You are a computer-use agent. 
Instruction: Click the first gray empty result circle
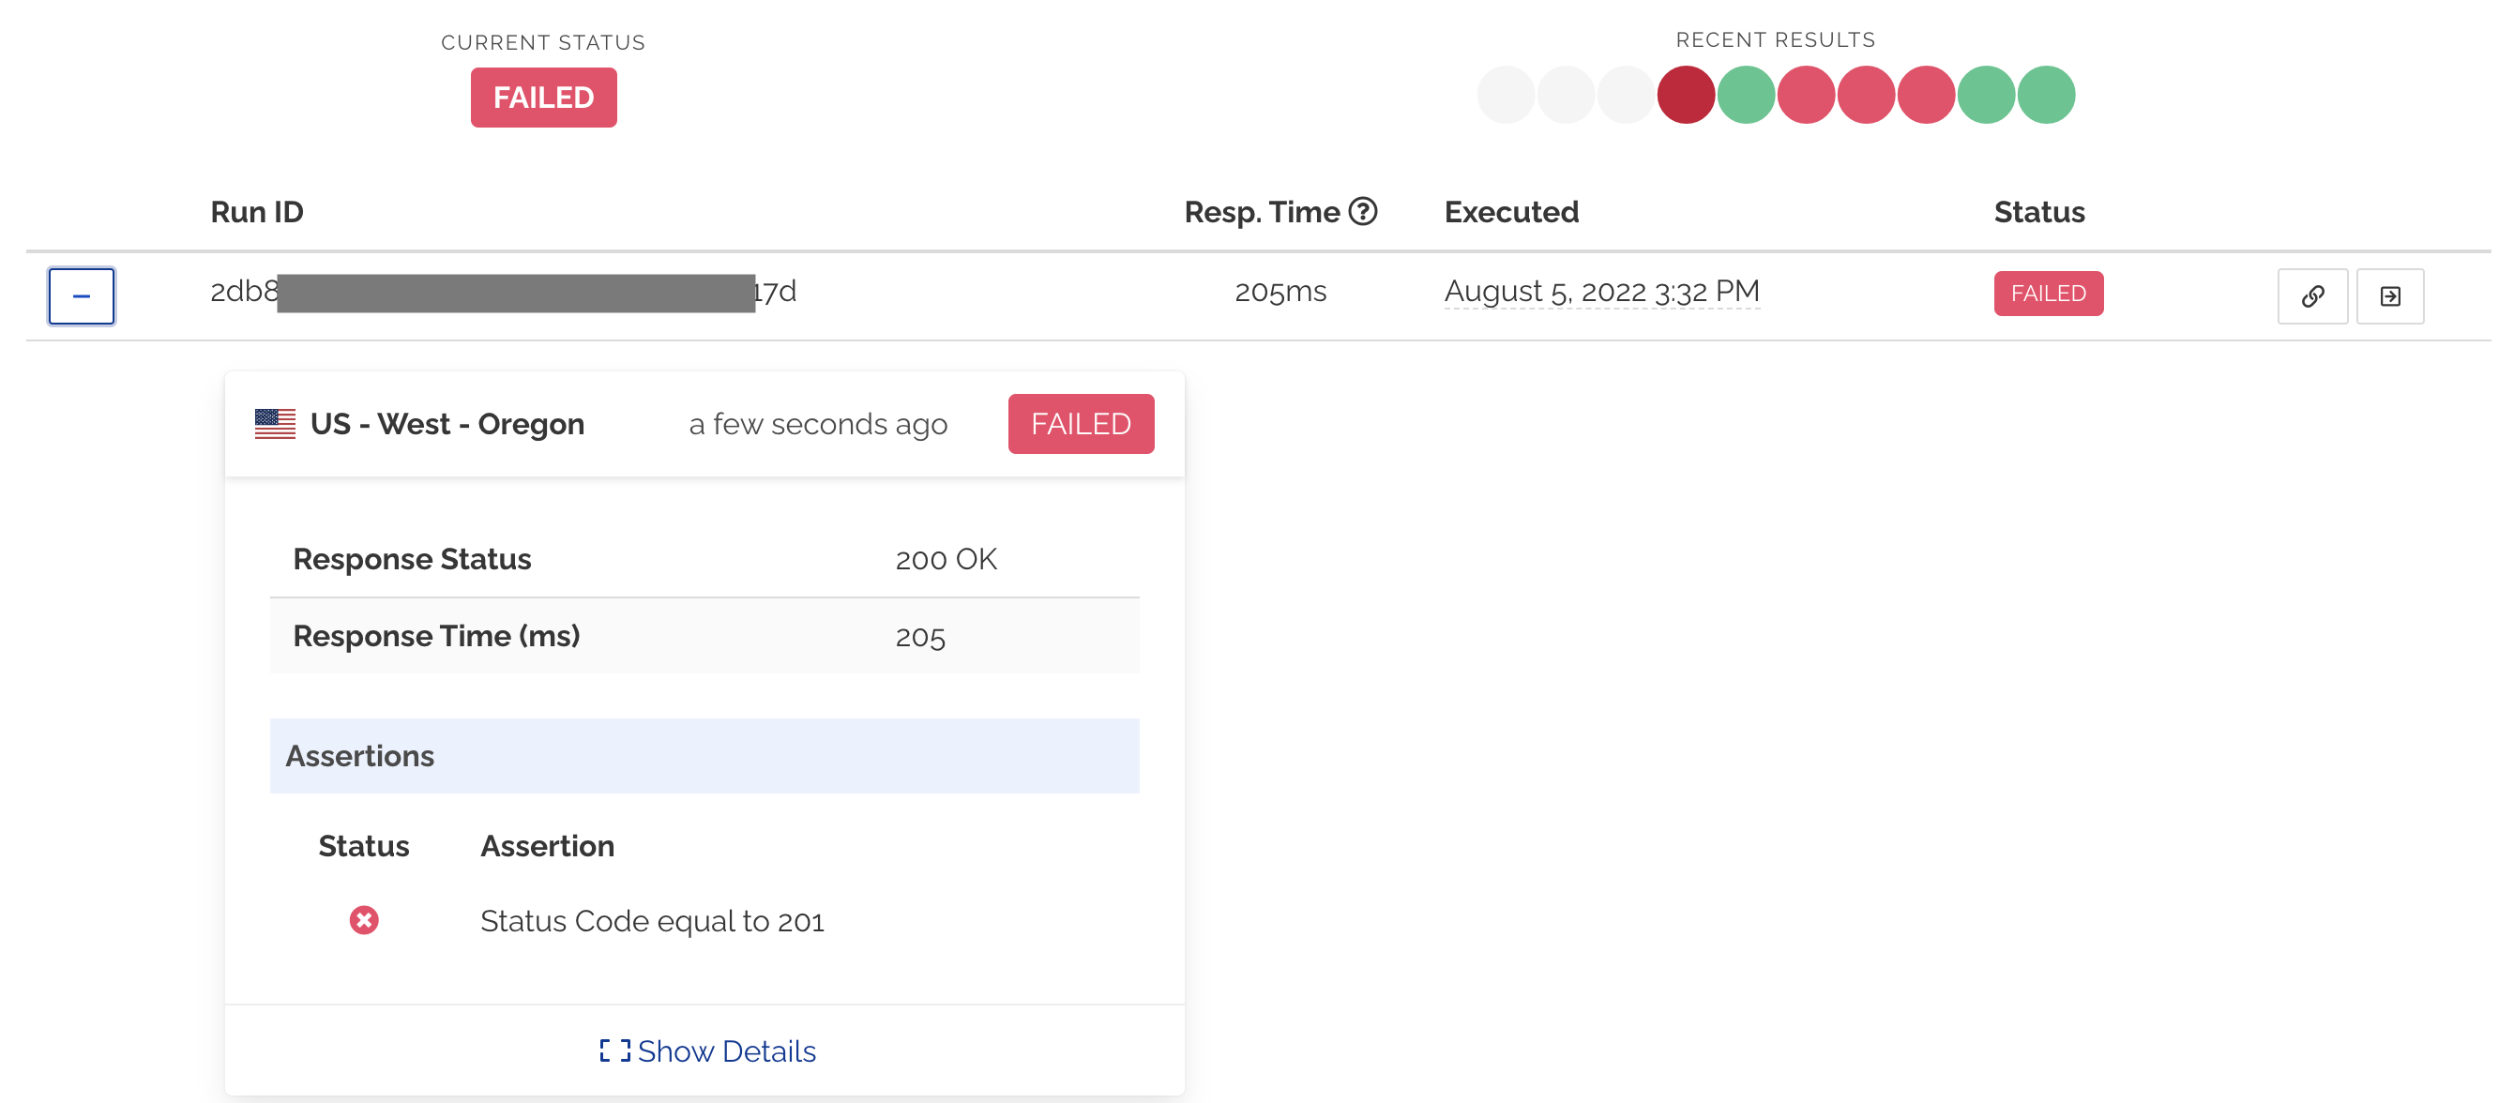(1505, 95)
